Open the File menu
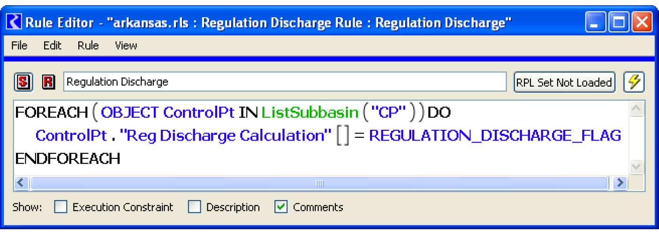 (x=19, y=45)
